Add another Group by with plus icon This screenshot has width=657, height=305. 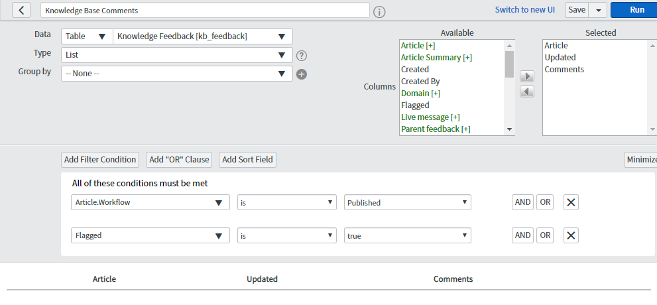(302, 74)
